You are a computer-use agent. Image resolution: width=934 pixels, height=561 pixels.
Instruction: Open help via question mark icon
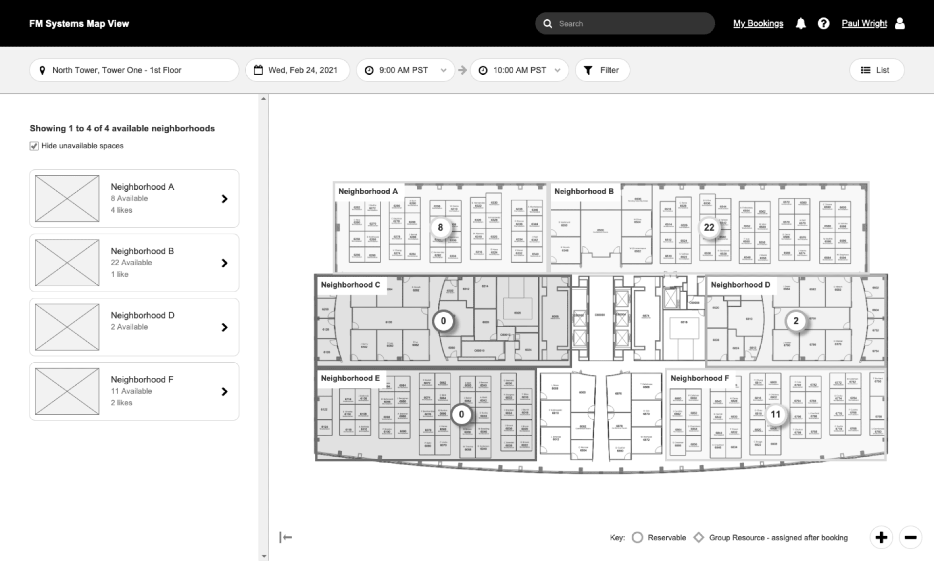(x=823, y=23)
